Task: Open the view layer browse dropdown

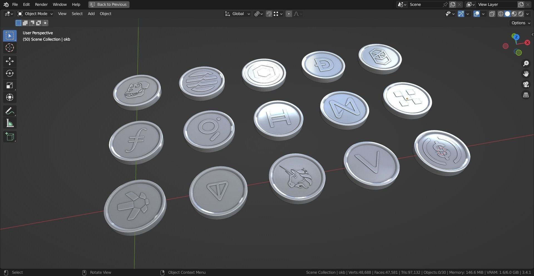Action: click(471, 4)
